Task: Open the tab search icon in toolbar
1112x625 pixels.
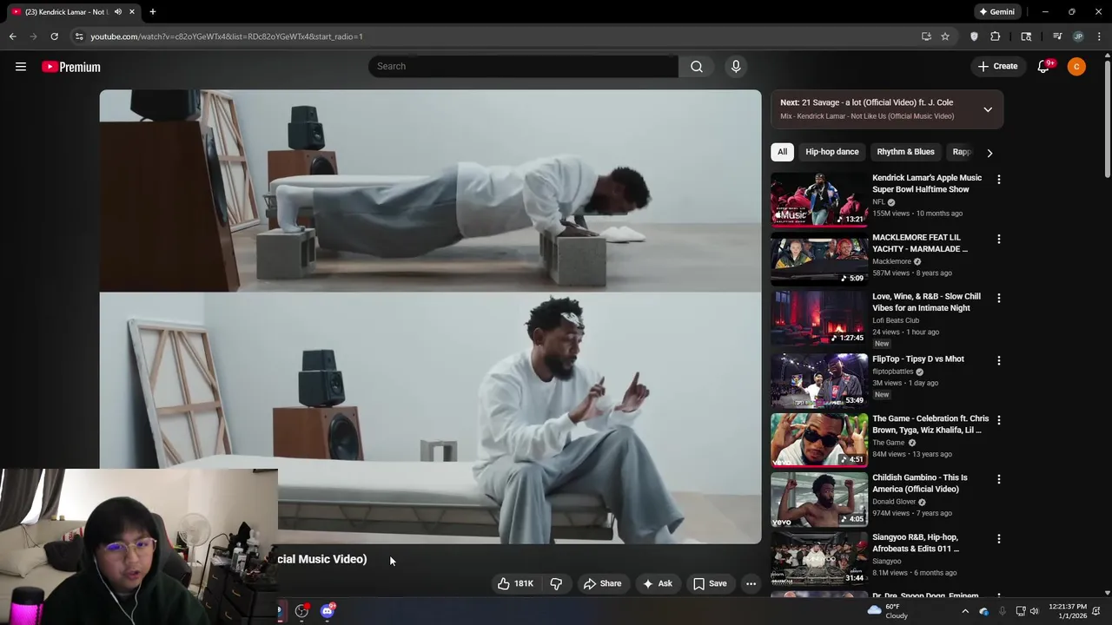Action: pyautogui.click(x=1026, y=36)
